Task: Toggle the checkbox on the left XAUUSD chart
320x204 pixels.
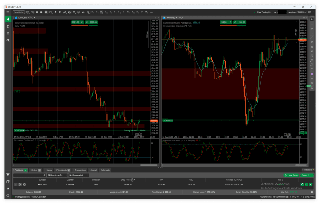Action: pyautogui.click(x=16, y=18)
